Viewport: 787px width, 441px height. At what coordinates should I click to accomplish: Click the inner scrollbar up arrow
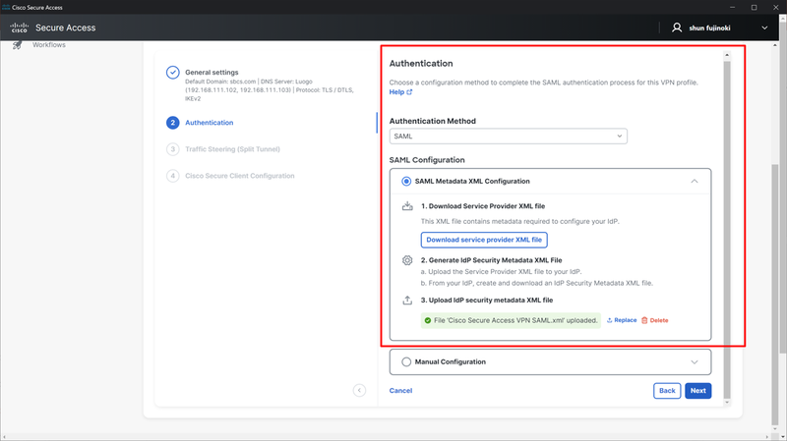[x=727, y=55]
